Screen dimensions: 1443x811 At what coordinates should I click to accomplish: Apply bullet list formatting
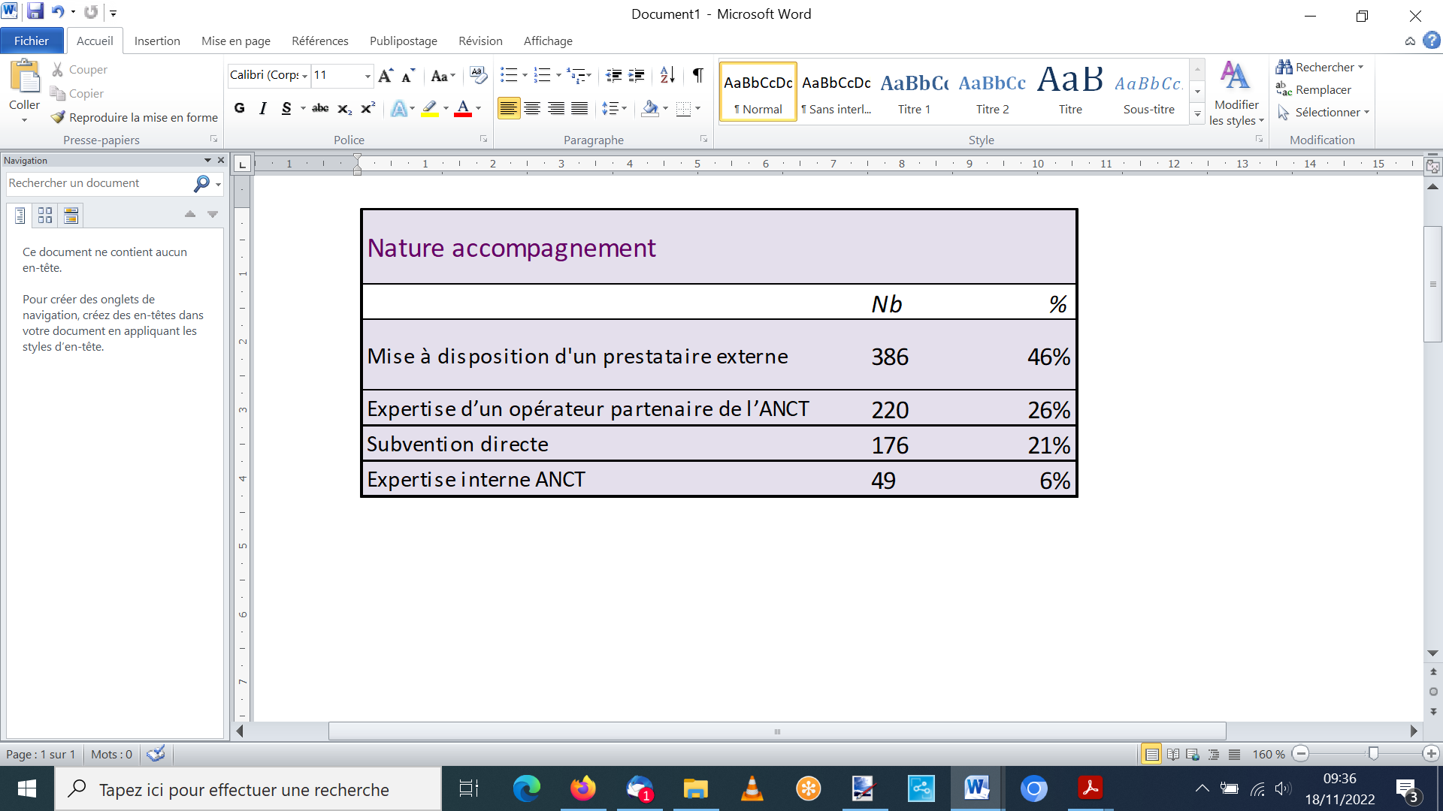pos(509,75)
